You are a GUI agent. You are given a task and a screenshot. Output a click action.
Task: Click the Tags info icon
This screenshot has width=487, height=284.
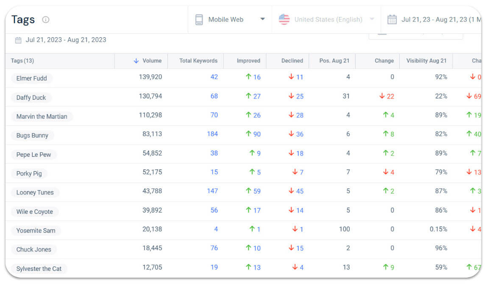tap(46, 20)
